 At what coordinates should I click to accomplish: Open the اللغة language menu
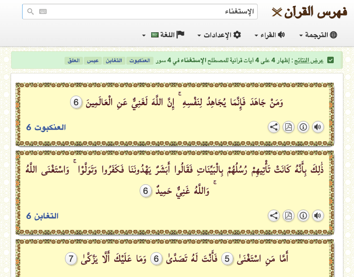(x=164, y=35)
